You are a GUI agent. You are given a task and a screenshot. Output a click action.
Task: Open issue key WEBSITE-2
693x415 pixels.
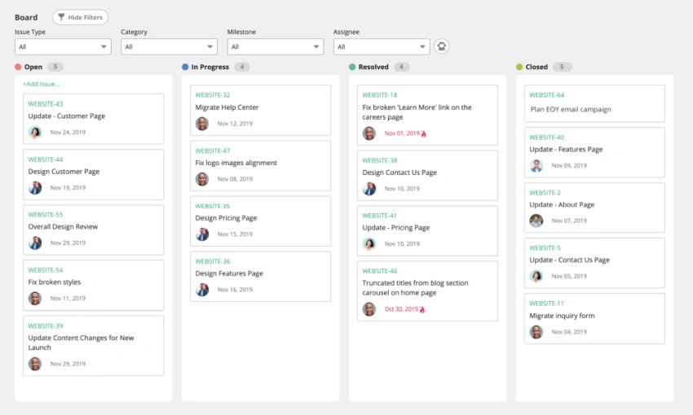coord(545,193)
